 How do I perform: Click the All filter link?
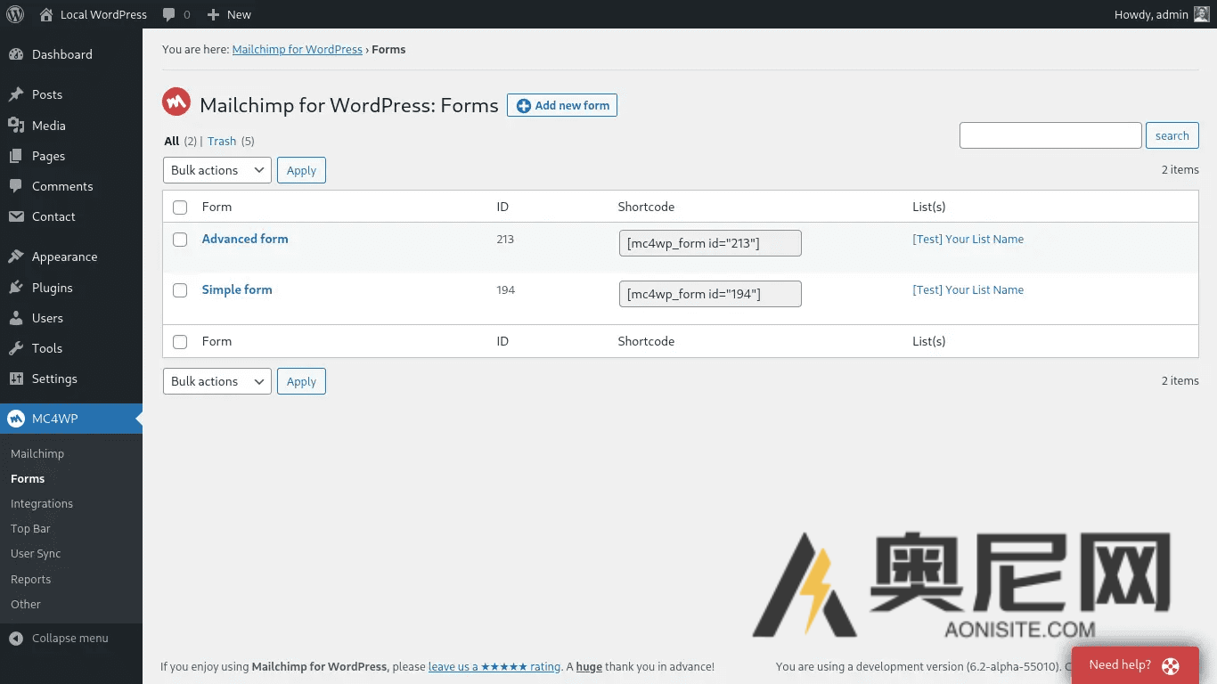pos(172,141)
